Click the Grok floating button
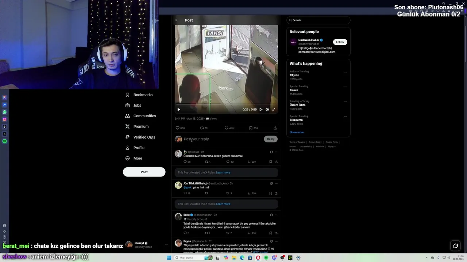 coord(455,246)
